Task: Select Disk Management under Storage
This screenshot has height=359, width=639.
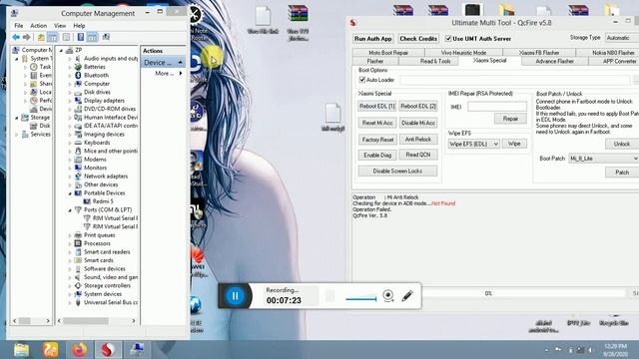Action: [x=45, y=126]
